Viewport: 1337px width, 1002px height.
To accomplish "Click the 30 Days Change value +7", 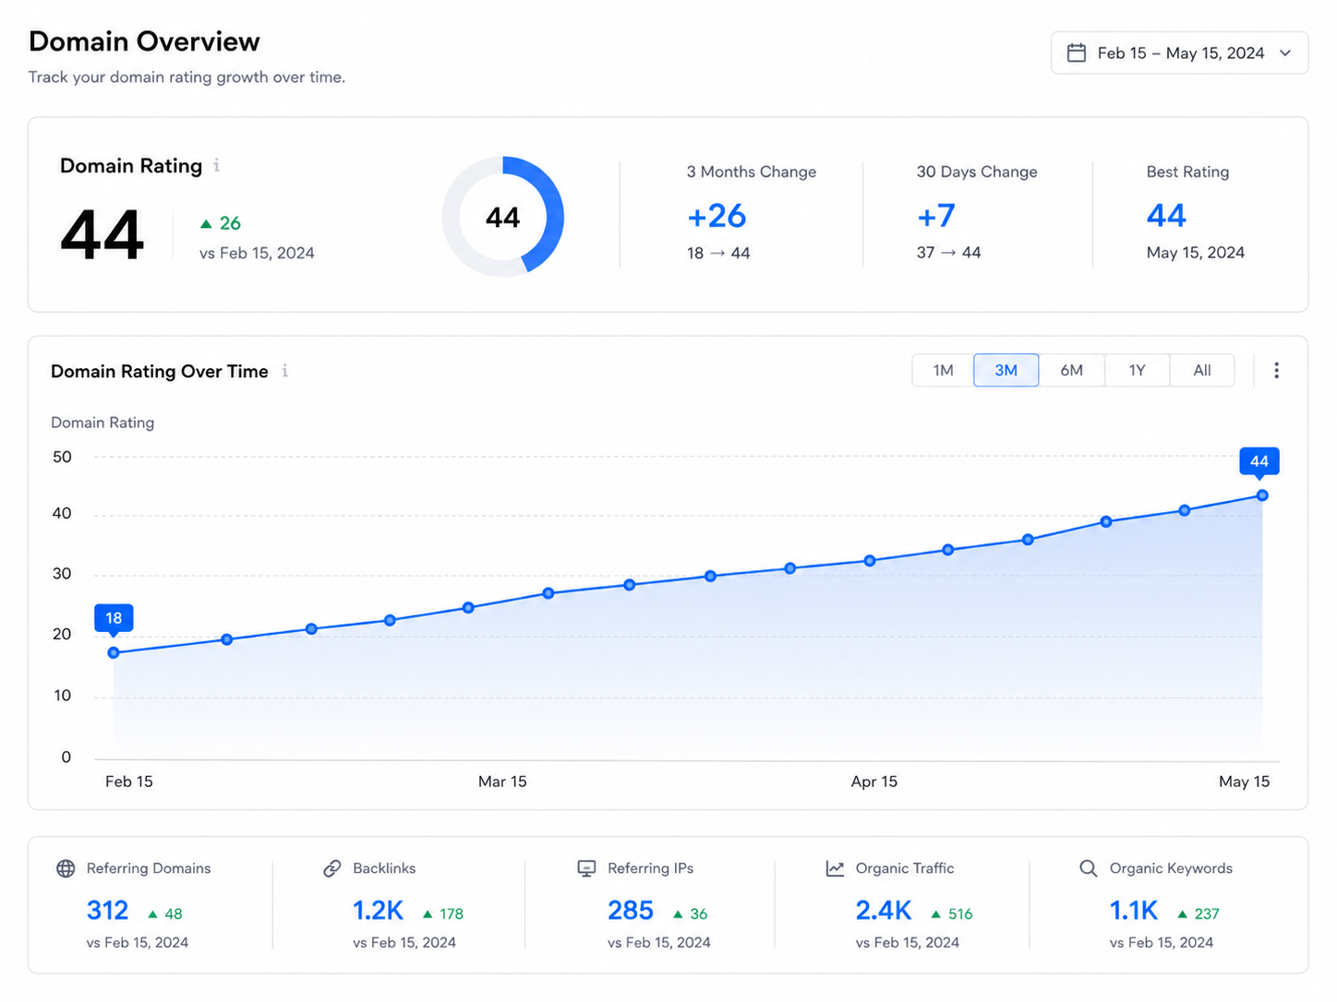I will [936, 216].
